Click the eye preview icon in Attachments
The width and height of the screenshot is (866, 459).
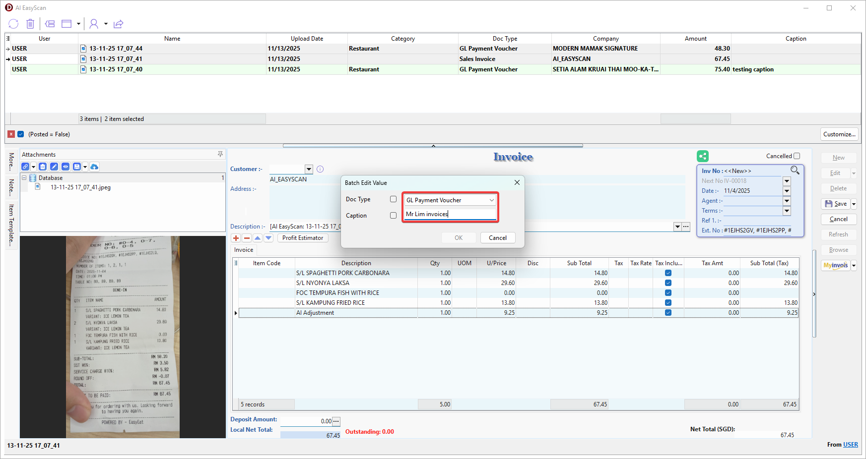65,167
